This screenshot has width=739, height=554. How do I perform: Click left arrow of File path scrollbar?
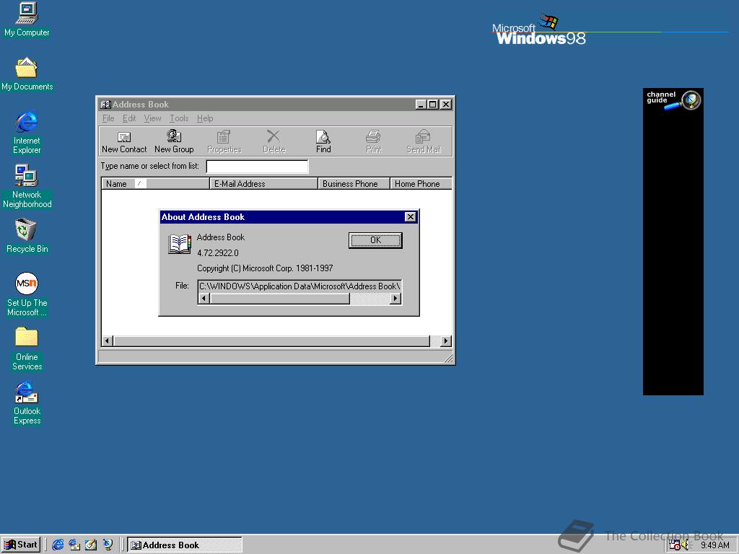coord(204,298)
